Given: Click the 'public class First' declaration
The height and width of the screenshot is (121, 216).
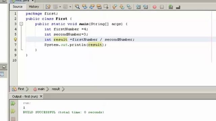Looking at the screenshot, I should pyautogui.click(x=47, y=19).
